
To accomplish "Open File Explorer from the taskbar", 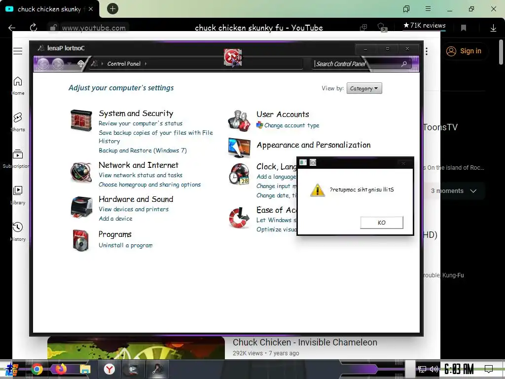I will 85,369.
